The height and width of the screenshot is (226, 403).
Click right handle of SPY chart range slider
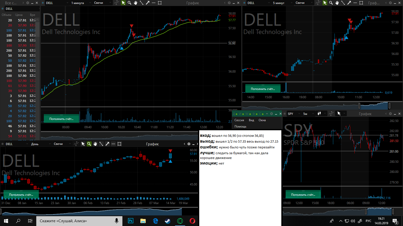393,211
